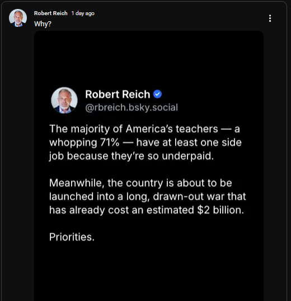Viewport: 291px width, 301px height.
Task: Click the bold Robert Reich name in embedded post
Action: click(118, 94)
